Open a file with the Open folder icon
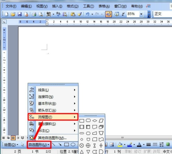Image resolution: width=172 pixels, height=154 pixels. click(x=13, y=14)
